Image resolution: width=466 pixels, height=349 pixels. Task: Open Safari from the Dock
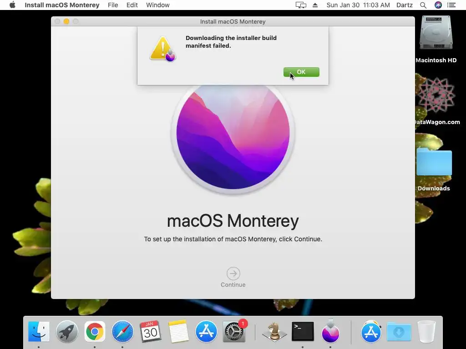pos(122,331)
